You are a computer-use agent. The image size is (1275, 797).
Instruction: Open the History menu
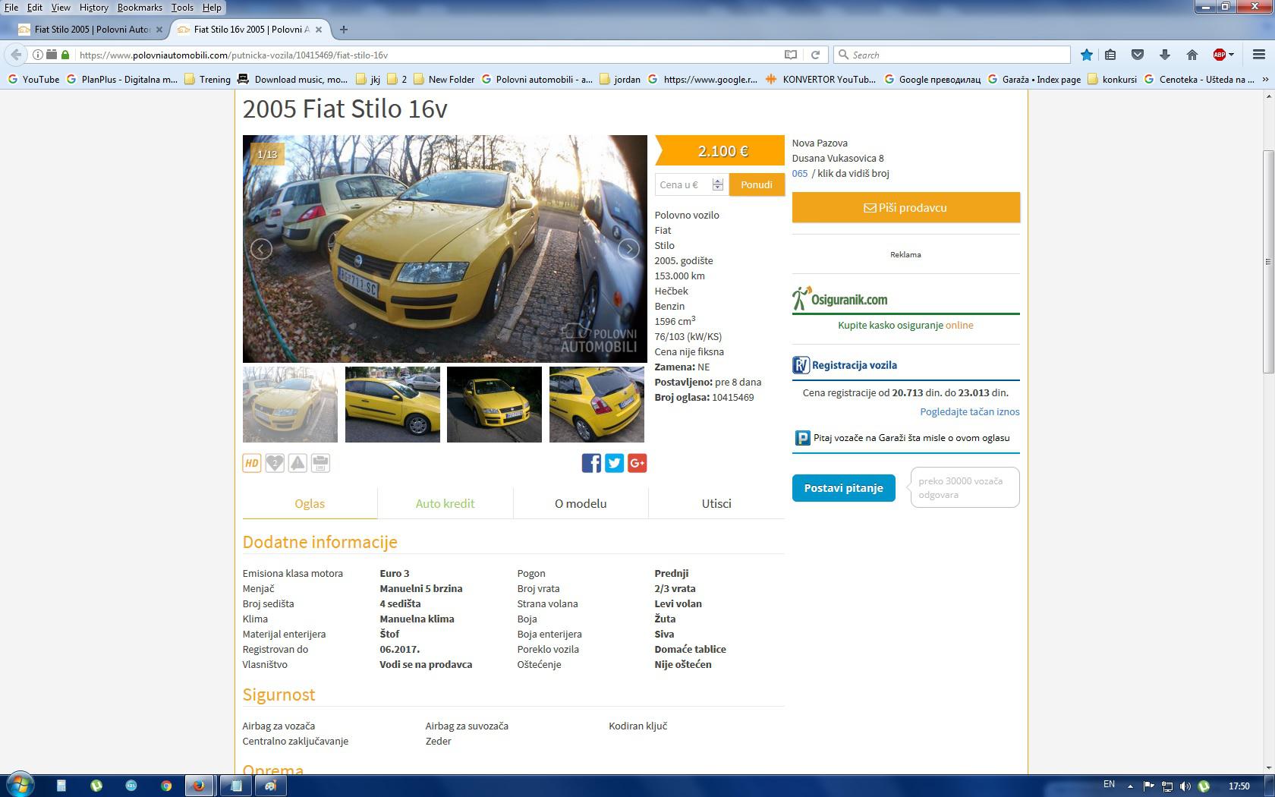94,7
